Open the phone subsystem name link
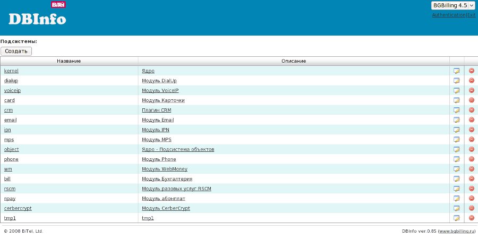 pos(11,159)
